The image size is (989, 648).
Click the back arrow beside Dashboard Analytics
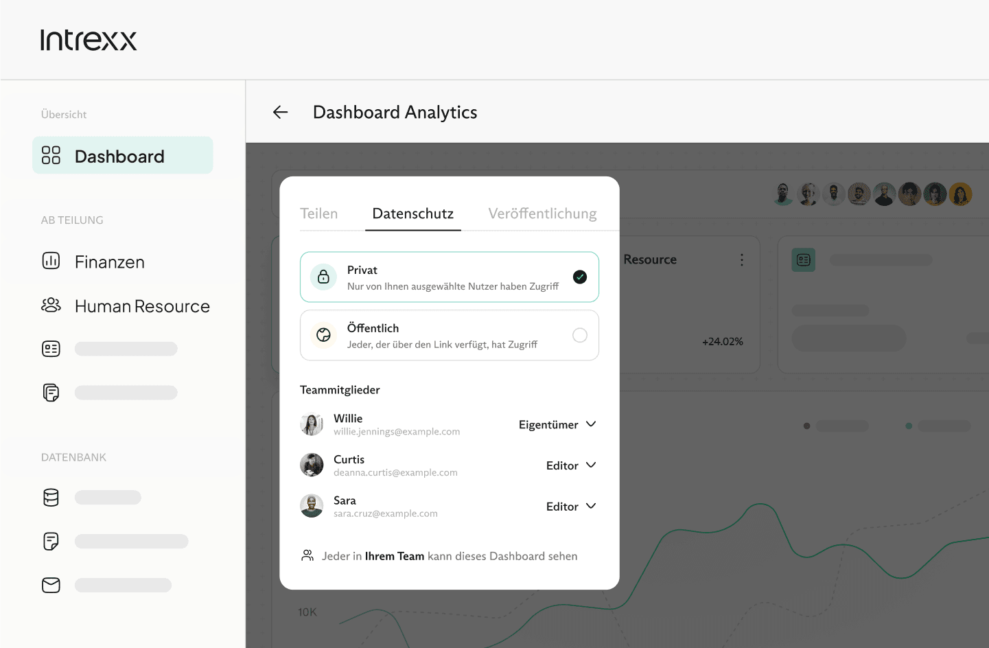click(x=280, y=112)
